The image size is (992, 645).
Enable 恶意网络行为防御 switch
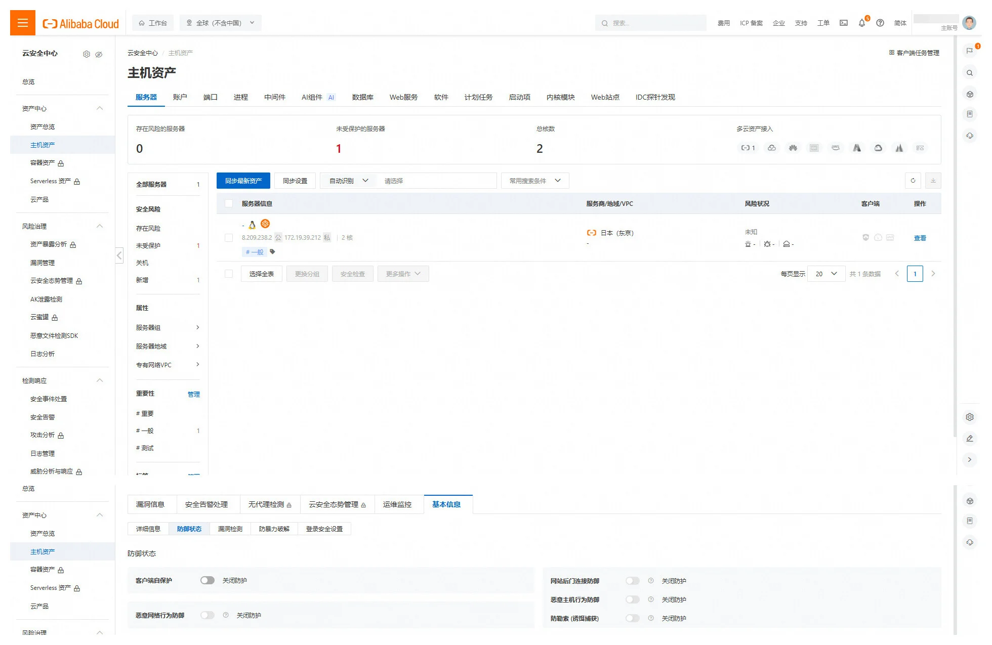pyautogui.click(x=207, y=615)
